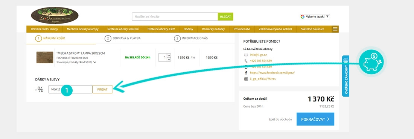Click the PŘIDAT discount code button
414x139 pixels.
[102, 89]
